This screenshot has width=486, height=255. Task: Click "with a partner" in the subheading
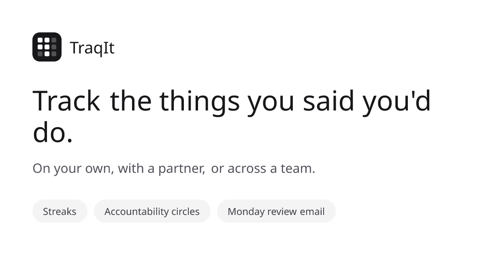point(161,168)
